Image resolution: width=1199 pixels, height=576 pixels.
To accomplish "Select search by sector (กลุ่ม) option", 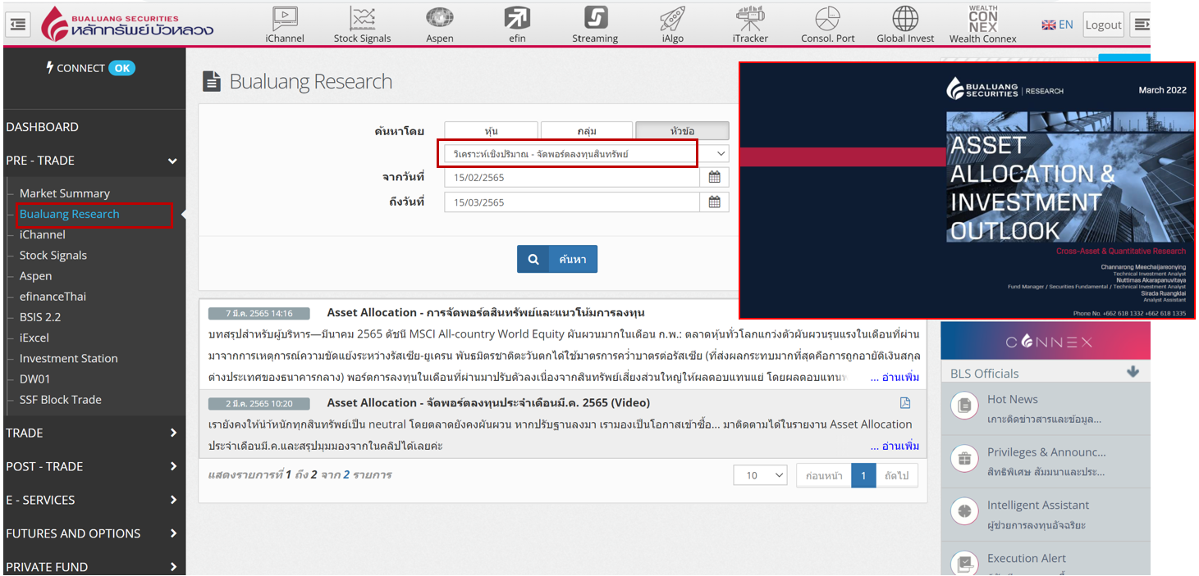I will pyautogui.click(x=587, y=131).
